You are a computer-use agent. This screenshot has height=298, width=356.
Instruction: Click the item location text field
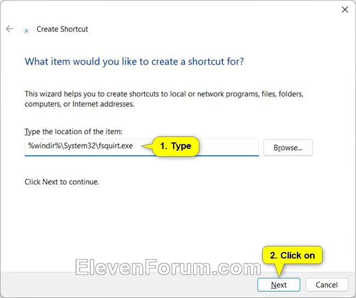point(142,147)
